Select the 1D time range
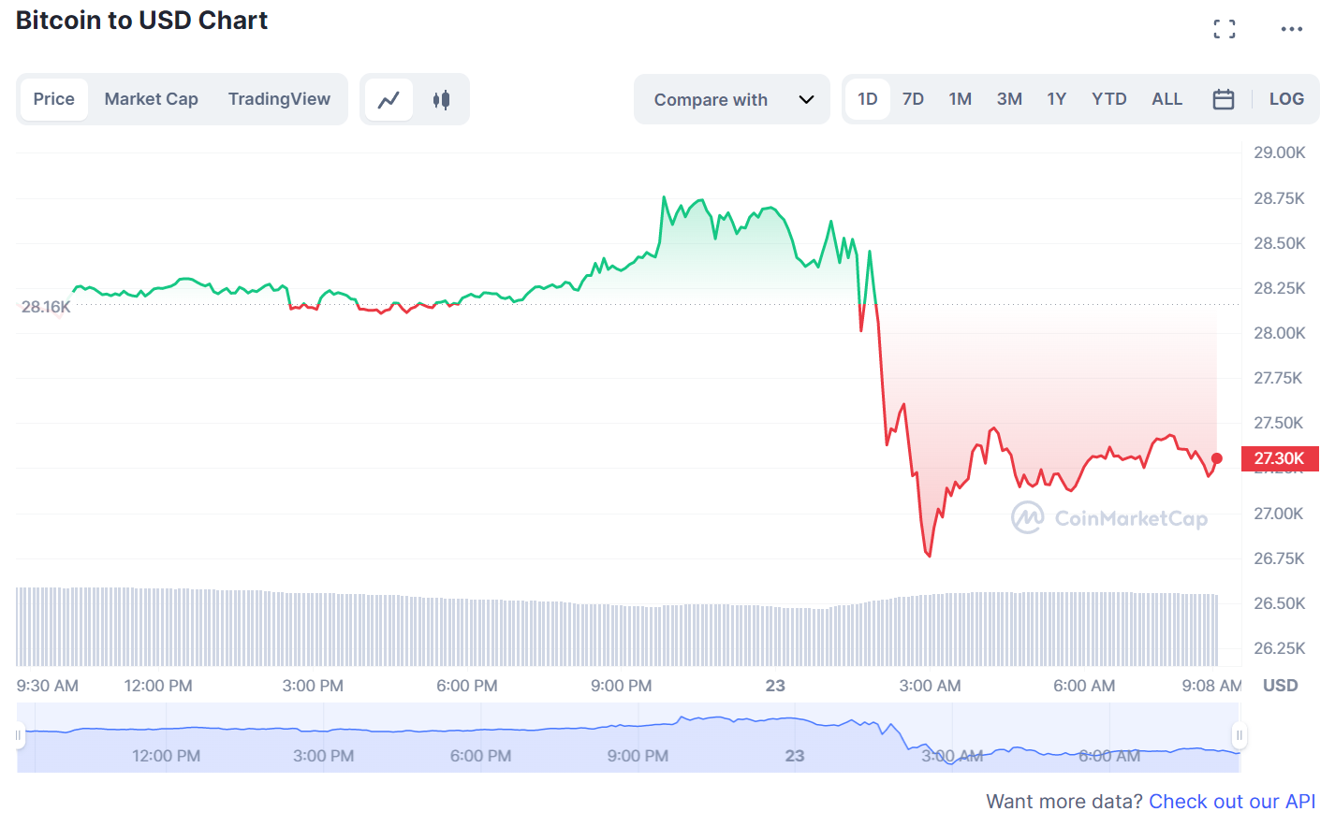The height and width of the screenshot is (826, 1335). click(868, 99)
